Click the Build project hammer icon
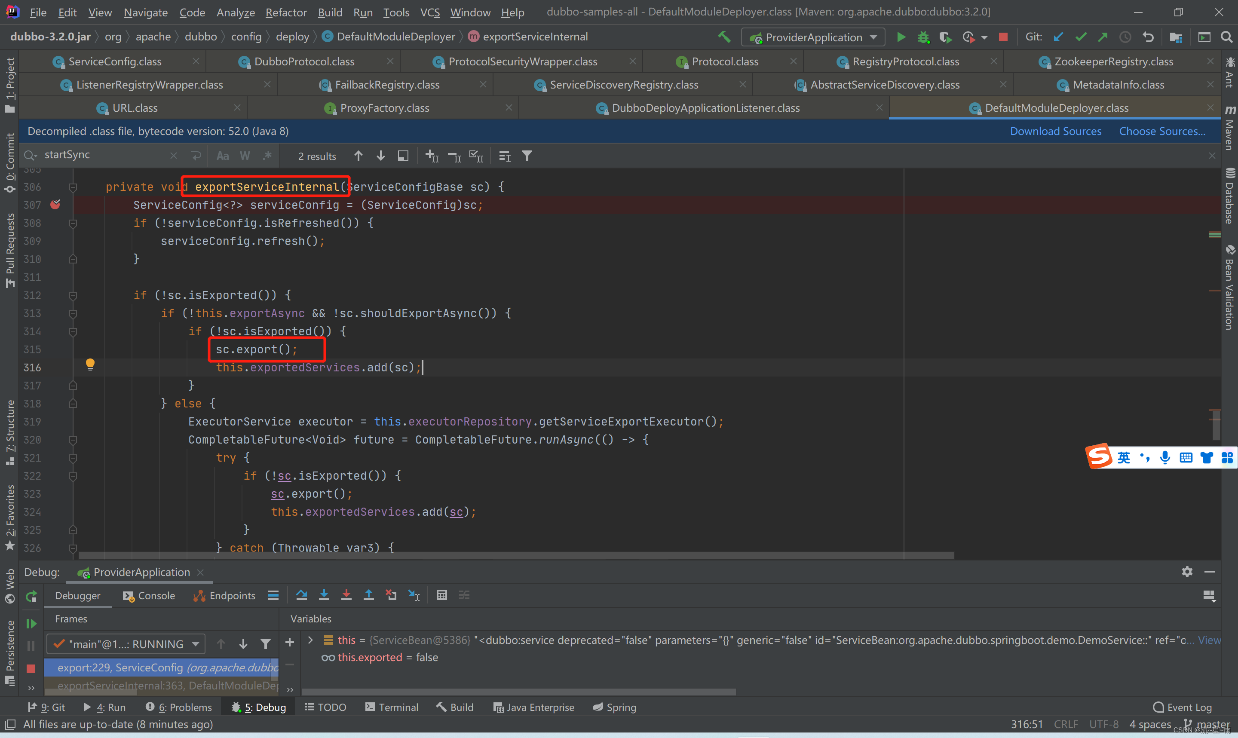Screen dimensions: 1238x738 tap(724, 37)
